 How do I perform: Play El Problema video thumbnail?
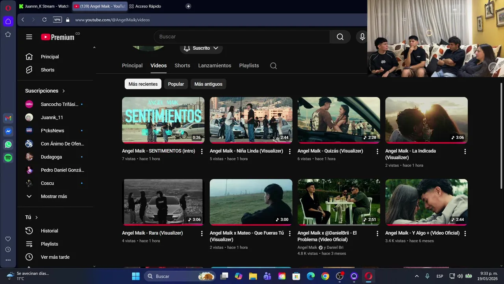[x=339, y=202]
